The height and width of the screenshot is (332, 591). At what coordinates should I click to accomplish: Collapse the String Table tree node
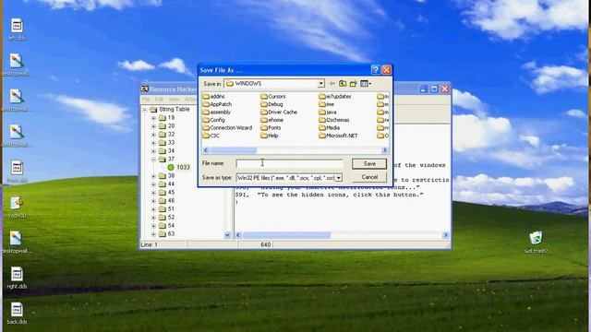[145, 110]
